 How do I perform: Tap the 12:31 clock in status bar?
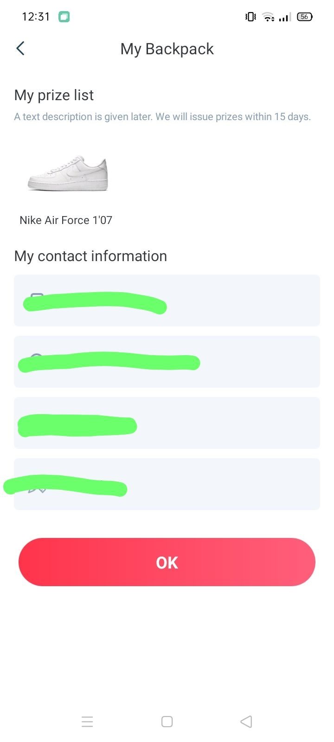36,17
